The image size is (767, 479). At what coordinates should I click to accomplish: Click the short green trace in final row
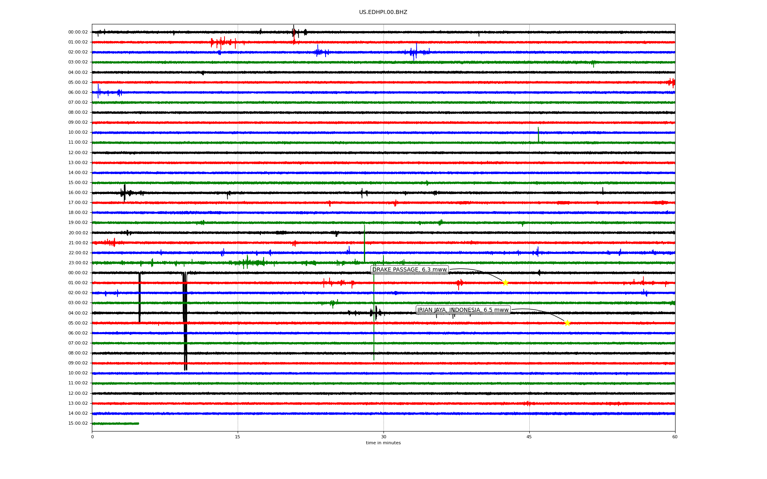pos(115,424)
